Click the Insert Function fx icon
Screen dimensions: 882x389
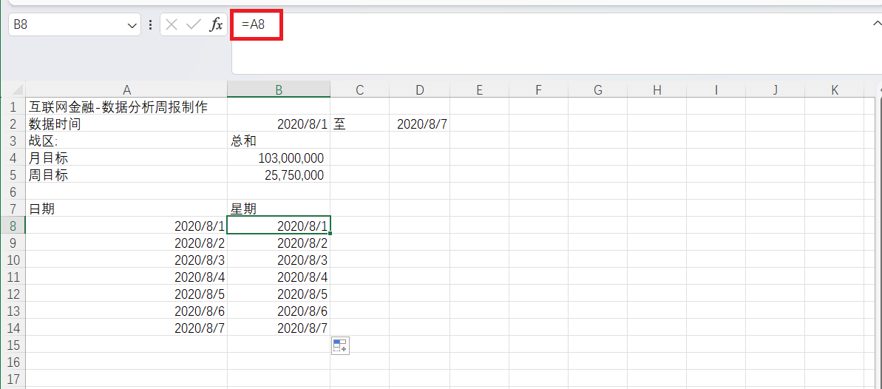[x=216, y=24]
